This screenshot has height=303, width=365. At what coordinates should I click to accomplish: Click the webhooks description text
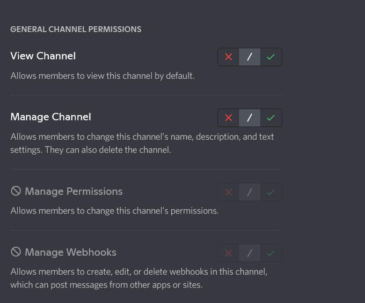138,278
